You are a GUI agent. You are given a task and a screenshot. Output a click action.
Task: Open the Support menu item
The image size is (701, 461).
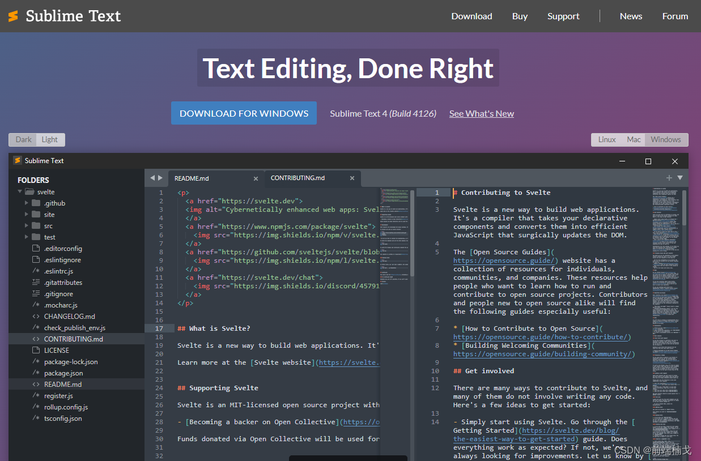pyautogui.click(x=563, y=16)
